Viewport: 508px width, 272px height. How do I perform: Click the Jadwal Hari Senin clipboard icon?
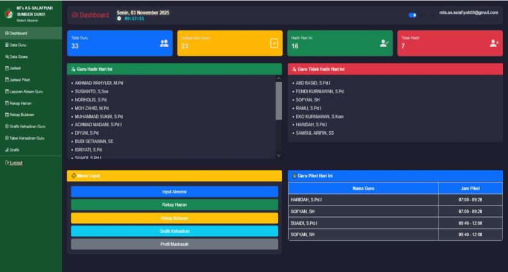click(274, 43)
